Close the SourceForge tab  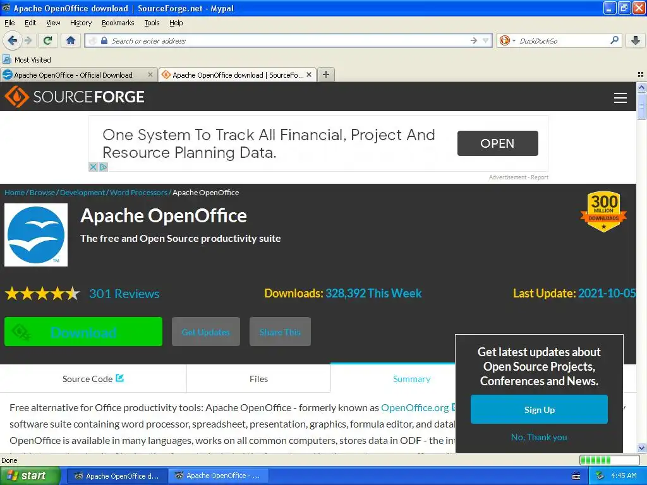click(308, 75)
